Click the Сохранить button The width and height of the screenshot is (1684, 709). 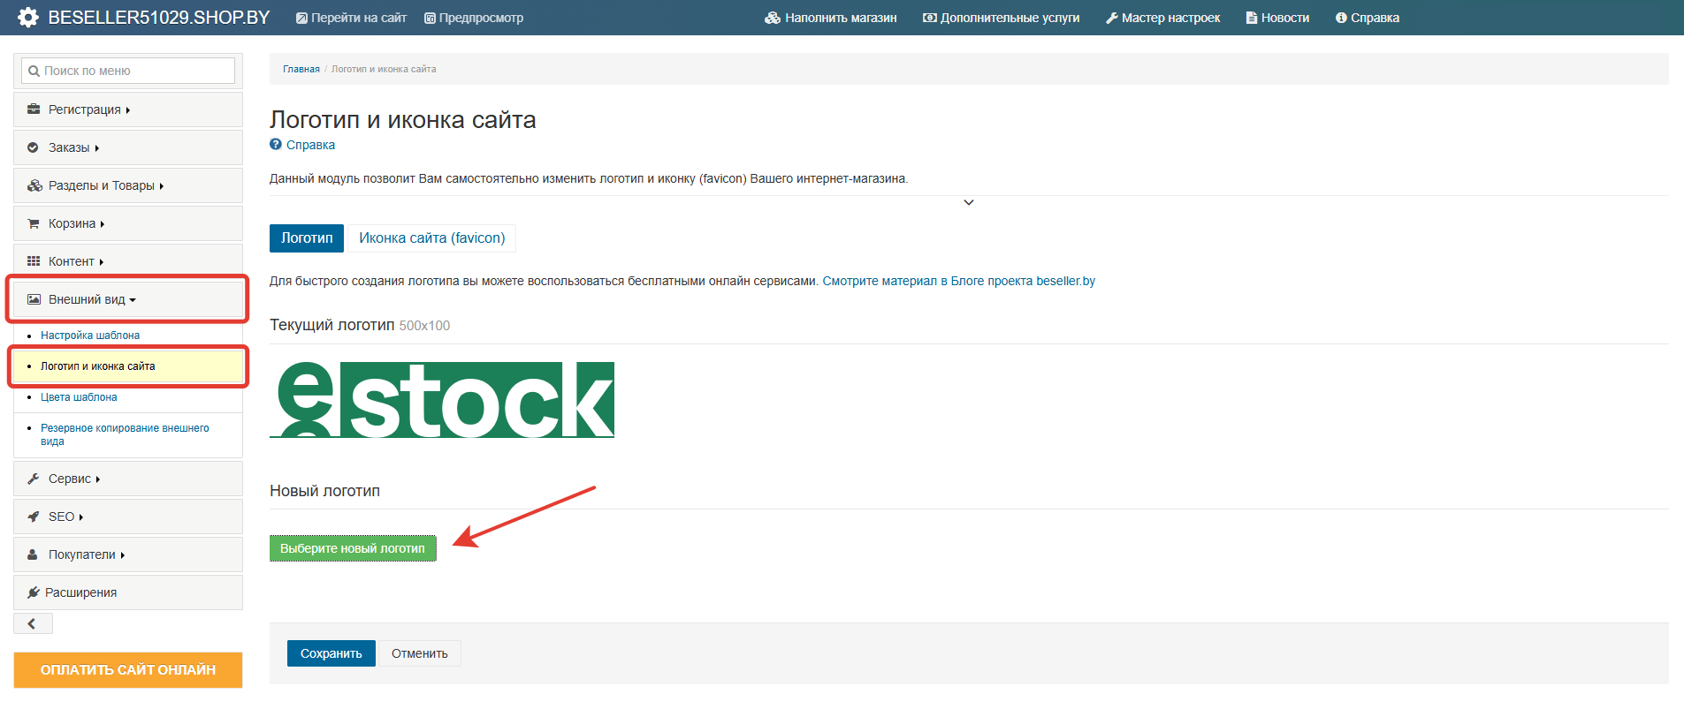(331, 653)
